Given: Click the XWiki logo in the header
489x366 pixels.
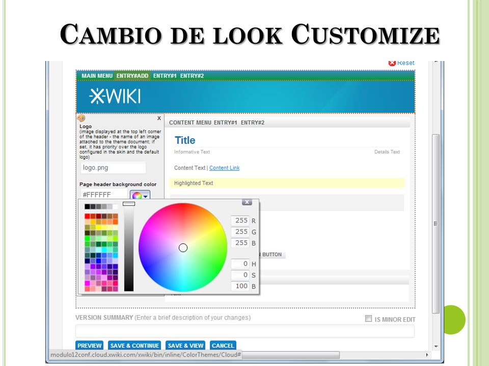Looking at the screenshot, I should pyautogui.click(x=115, y=96).
